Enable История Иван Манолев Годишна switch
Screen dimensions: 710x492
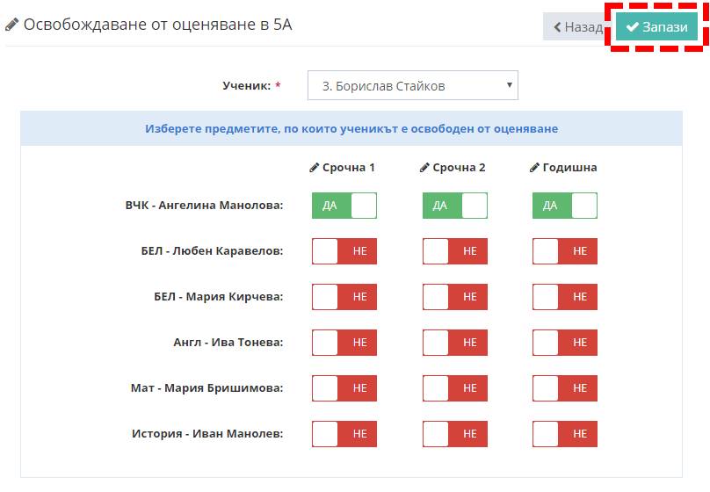[x=565, y=434]
